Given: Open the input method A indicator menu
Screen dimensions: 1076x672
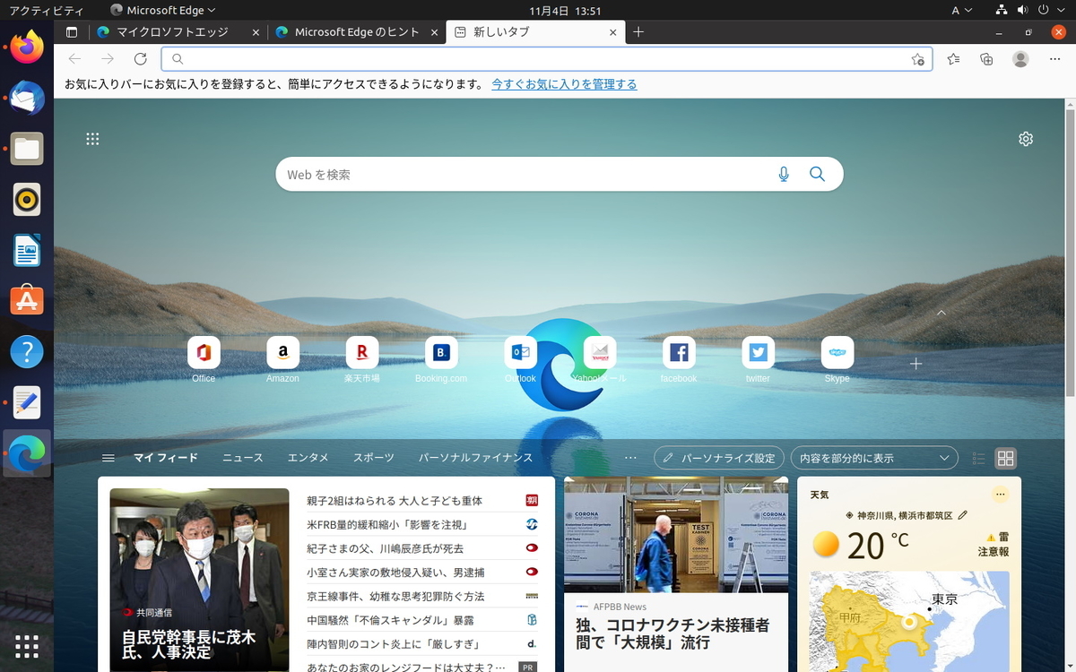Looking at the screenshot, I should [961, 11].
